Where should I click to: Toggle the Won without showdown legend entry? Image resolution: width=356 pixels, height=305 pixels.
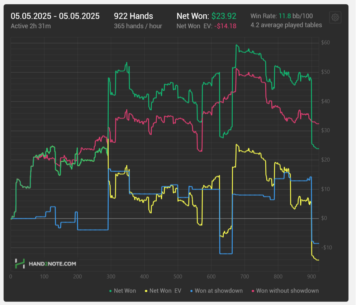click(x=285, y=291)
